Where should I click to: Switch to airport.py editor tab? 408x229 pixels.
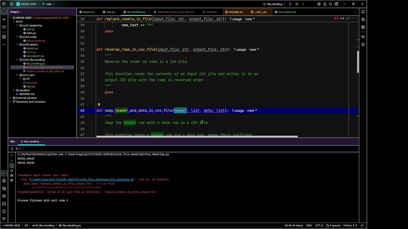[x=87, y=12]
